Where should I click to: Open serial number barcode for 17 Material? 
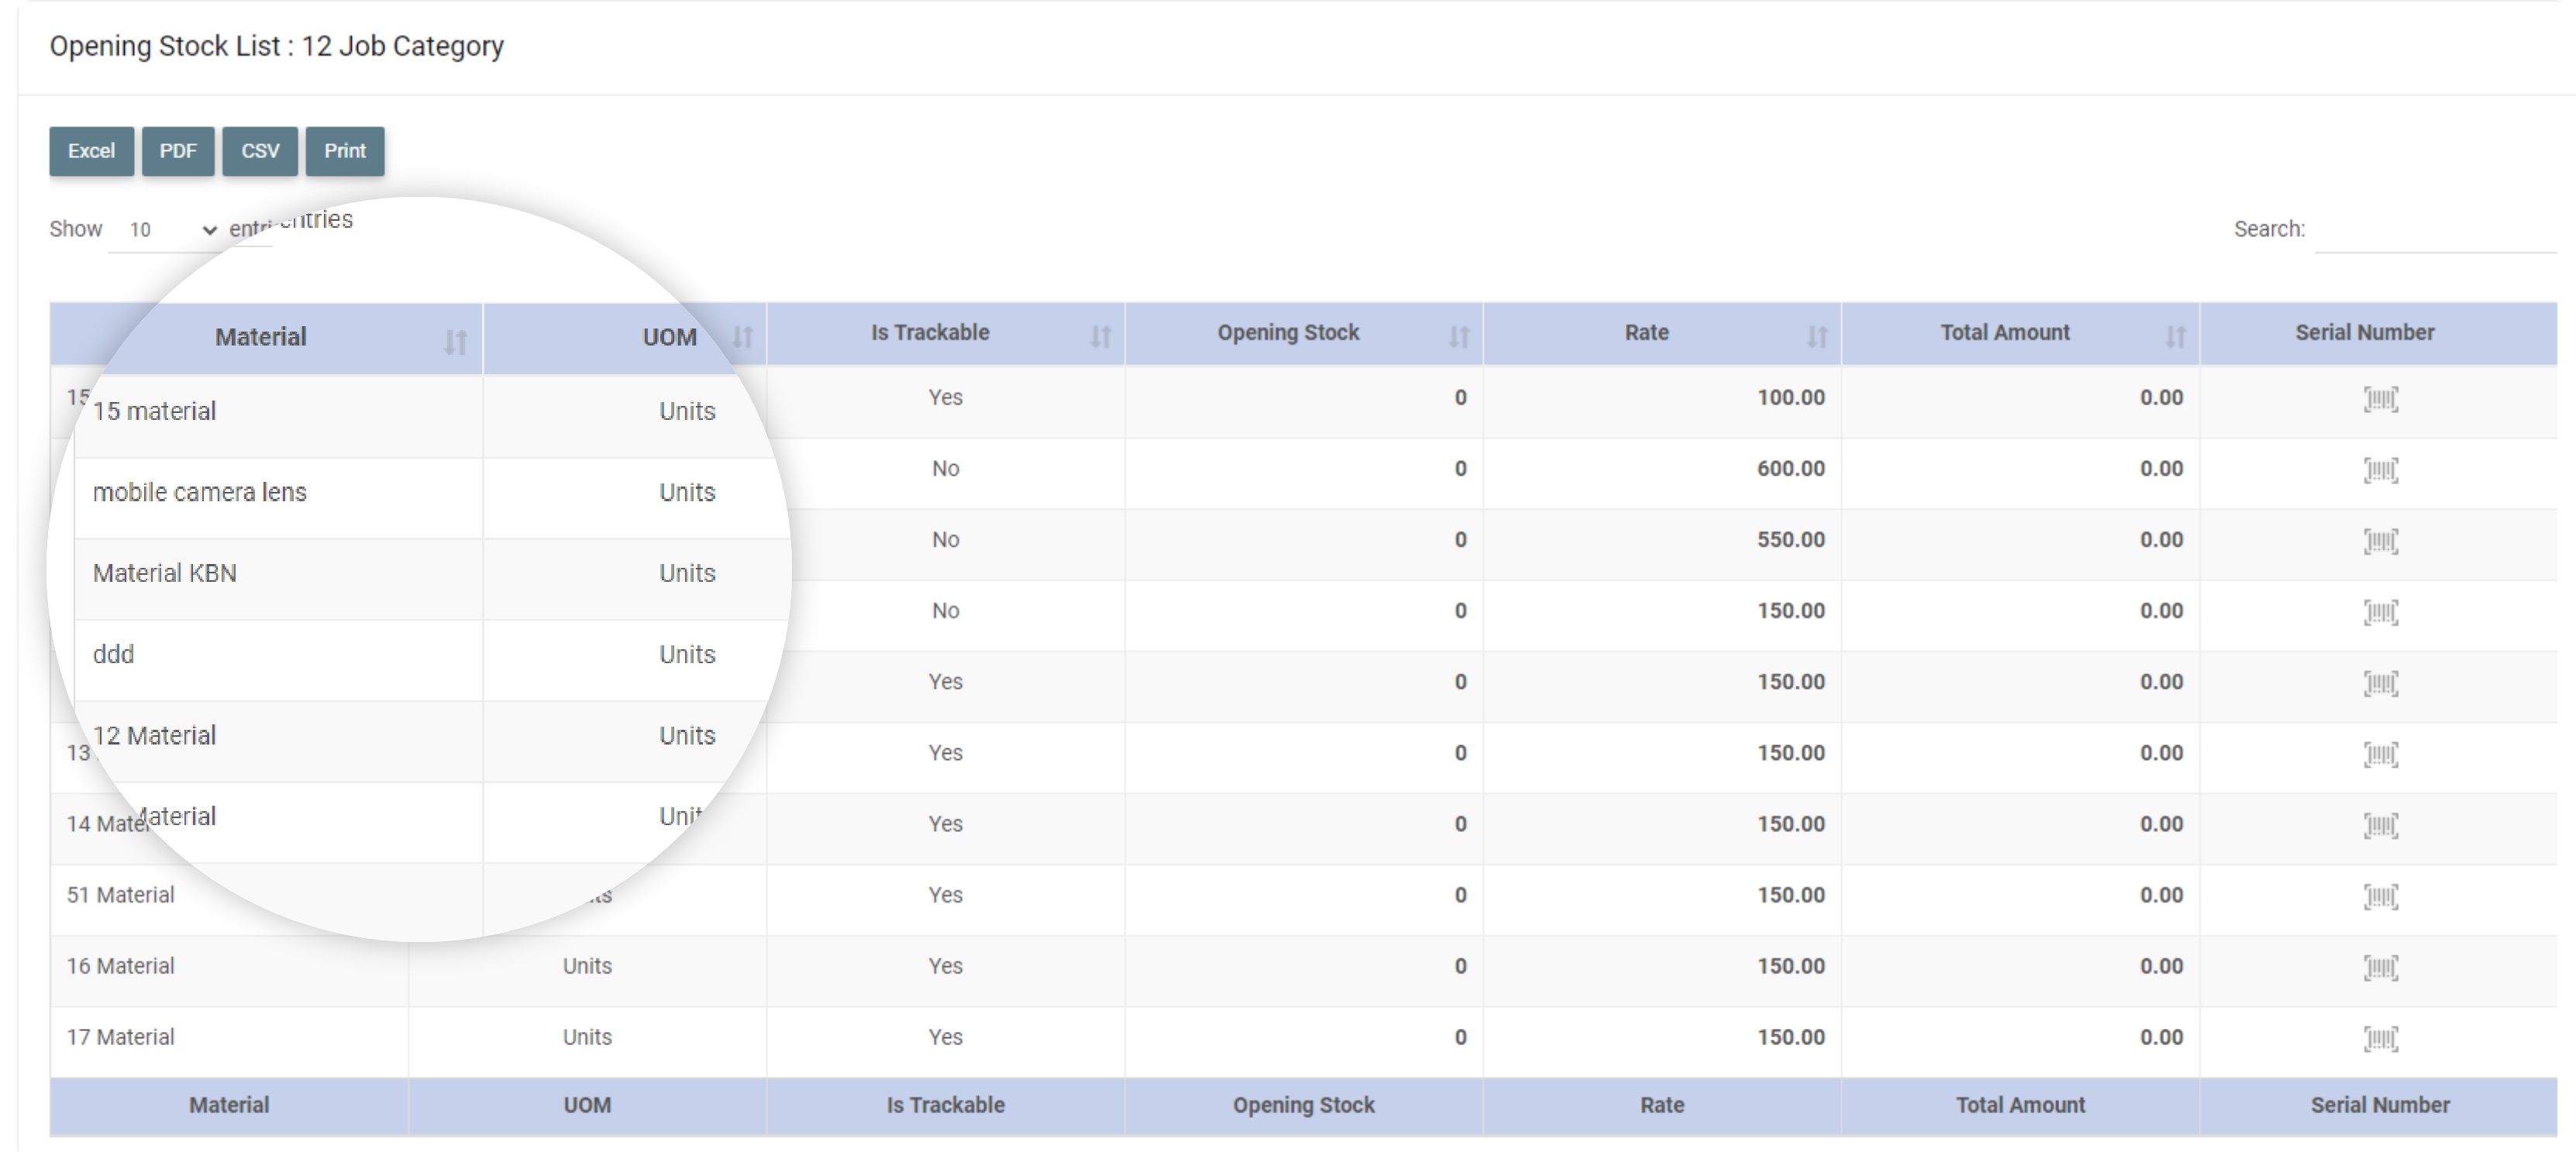2380,1038
